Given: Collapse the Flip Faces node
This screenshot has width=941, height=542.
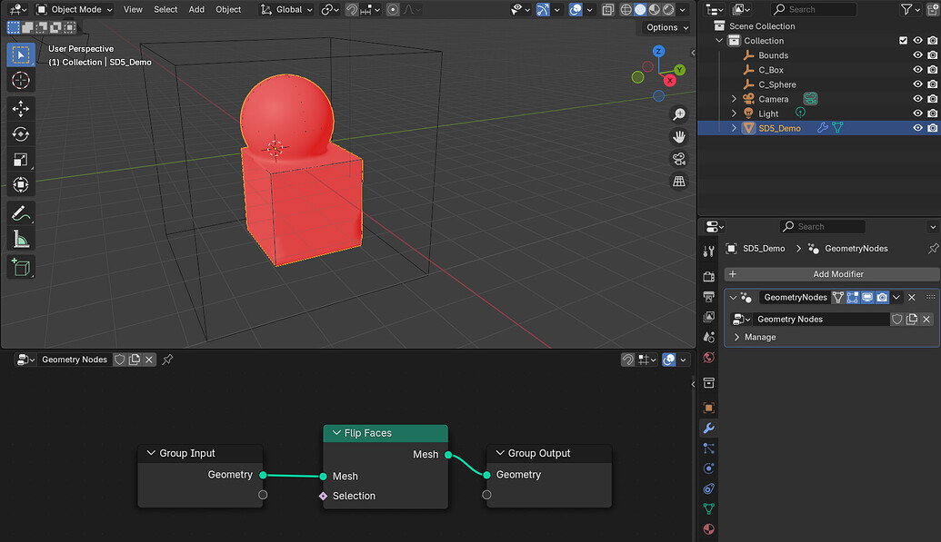Looking at the screenshot, I should 336,433.
